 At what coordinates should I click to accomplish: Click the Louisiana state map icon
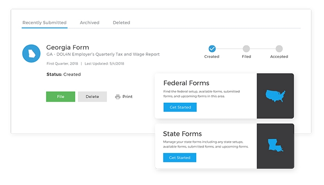275,146
